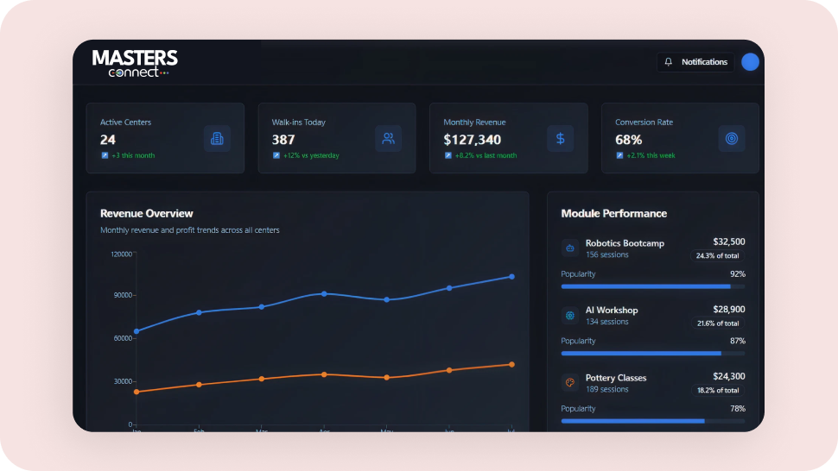Click the AI Workshop popularity progress bar

tap(652, 354)
